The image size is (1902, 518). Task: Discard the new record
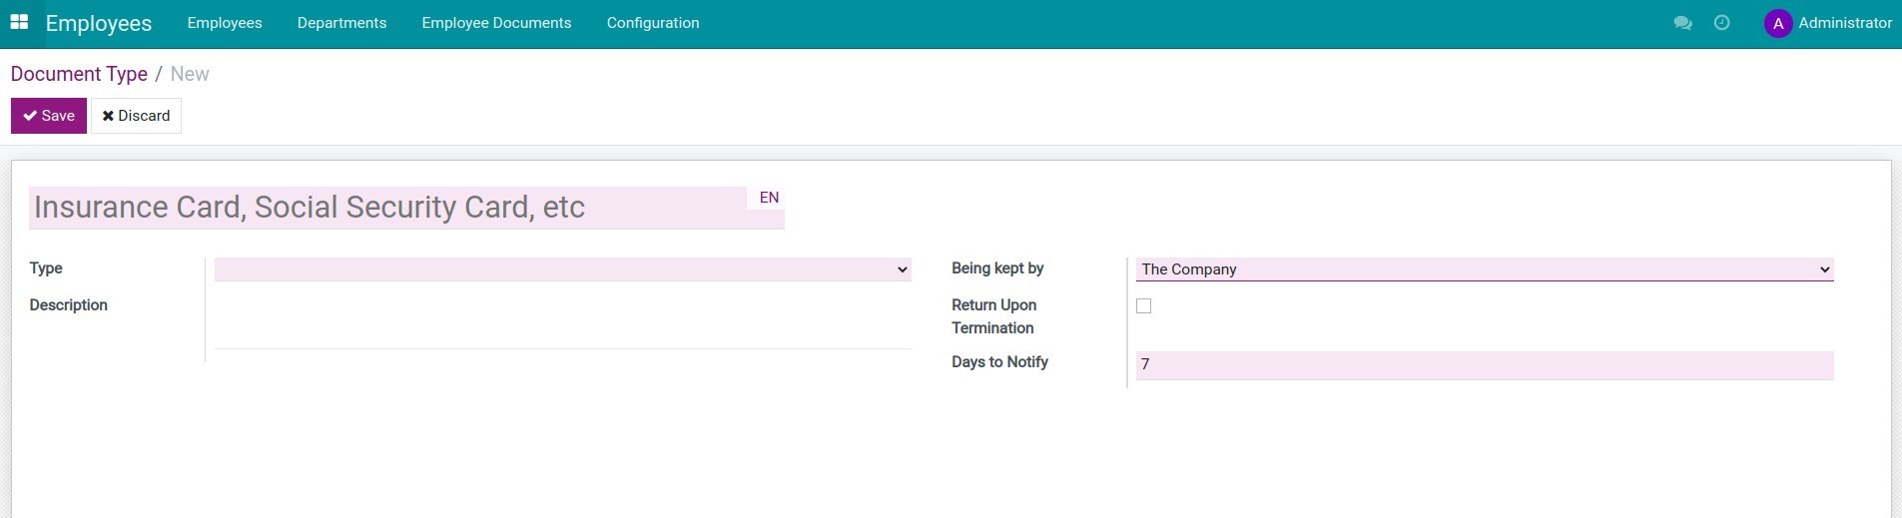pyautogui.click(x=136, y=116)
